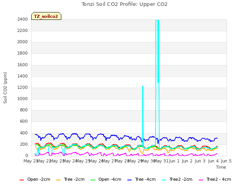The height and width of the screenshot is (187, 250).
Task: Click the blue Tree -4cm legend swatch
Action: [x=129, y=180]
